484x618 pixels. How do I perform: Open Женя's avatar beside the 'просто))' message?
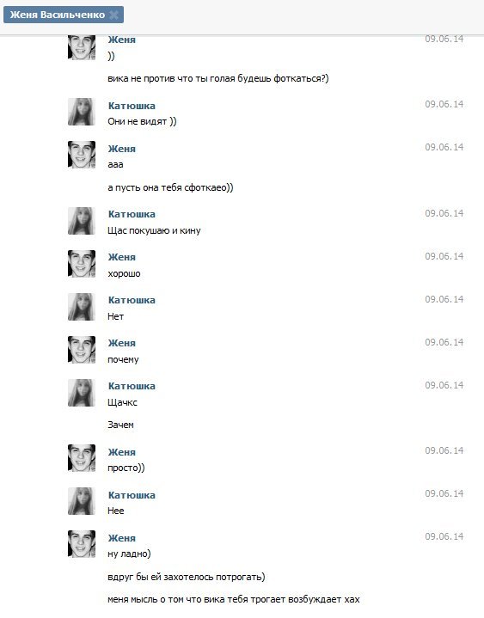(82, 458)
